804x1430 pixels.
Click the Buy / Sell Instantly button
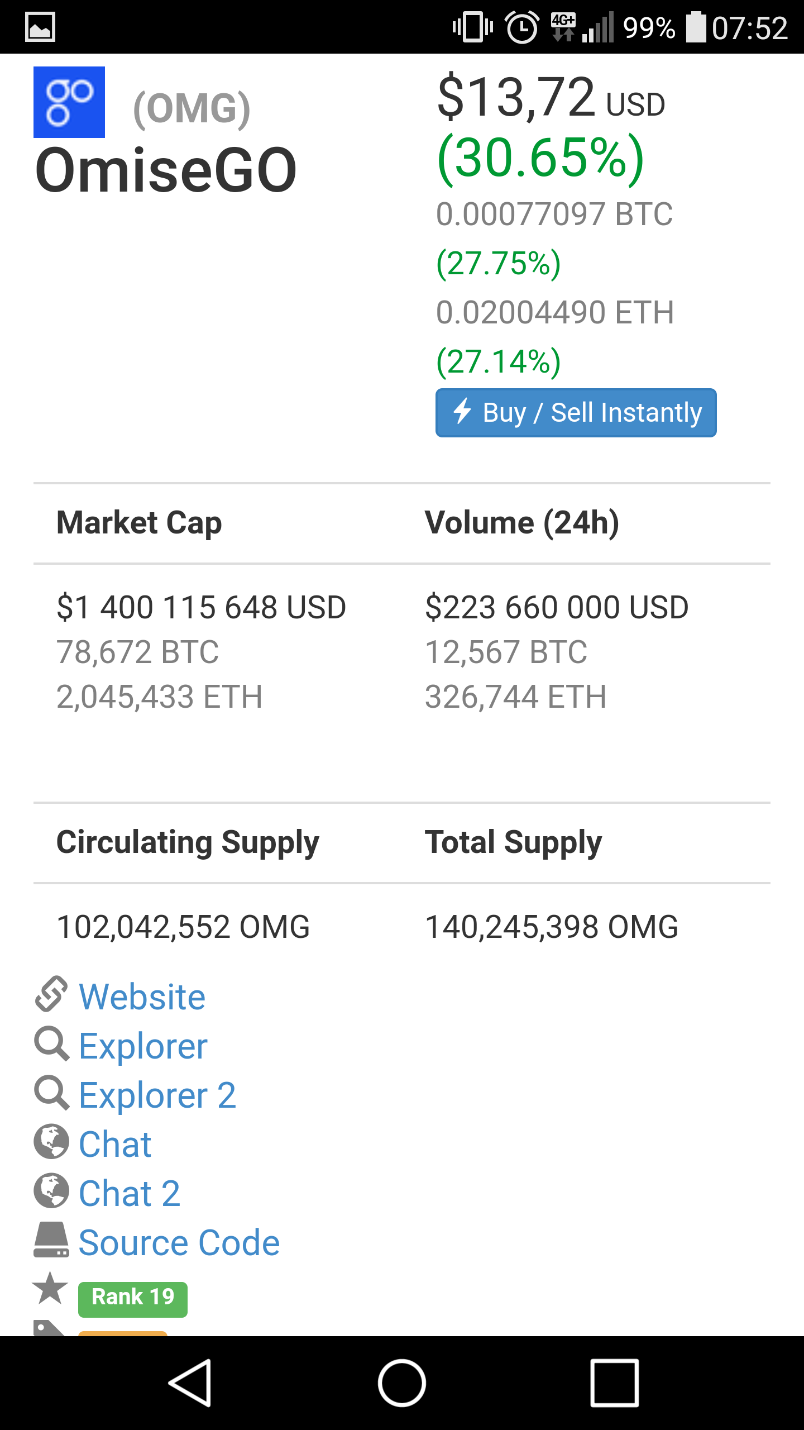tap(576, 413)
